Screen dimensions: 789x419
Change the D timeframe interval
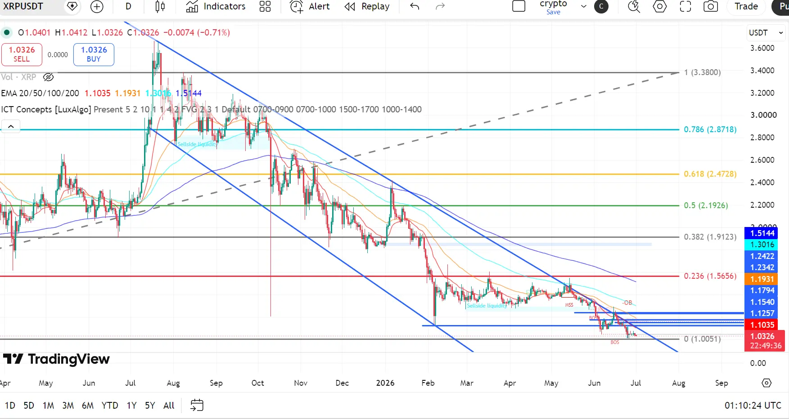pyautogui.click(x=128, y=6)
